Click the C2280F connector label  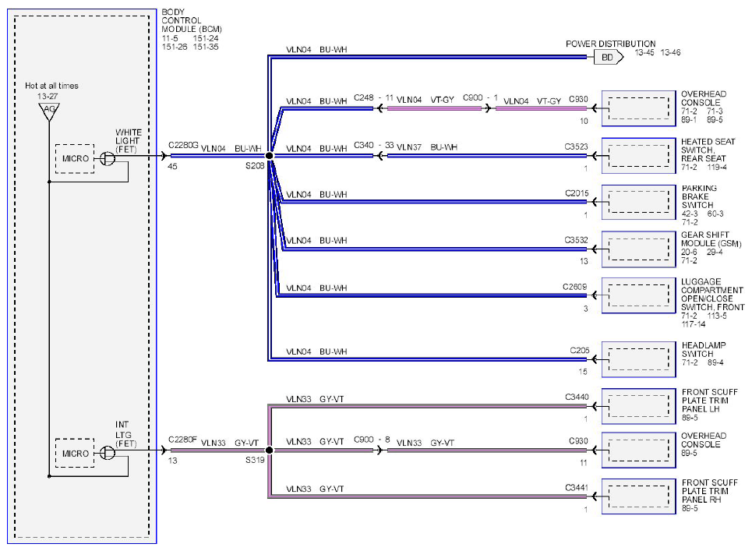[x=182, y=440]
